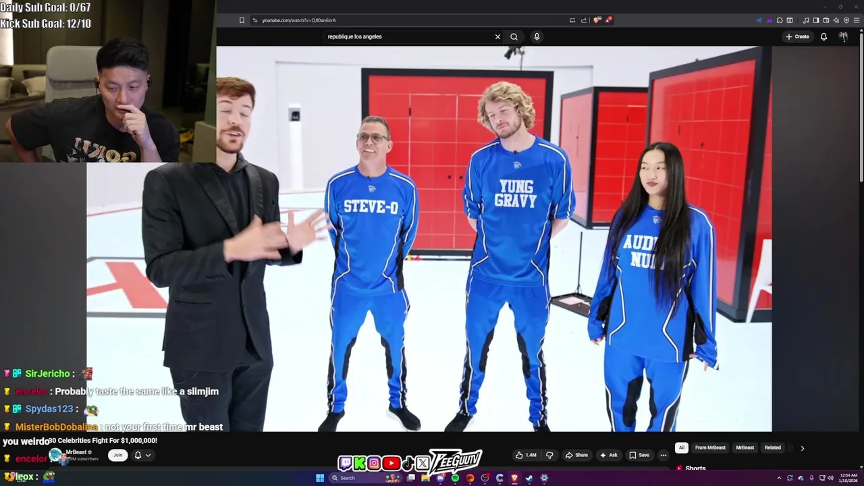Clear the YouTube search text with X

coord(497,36)
